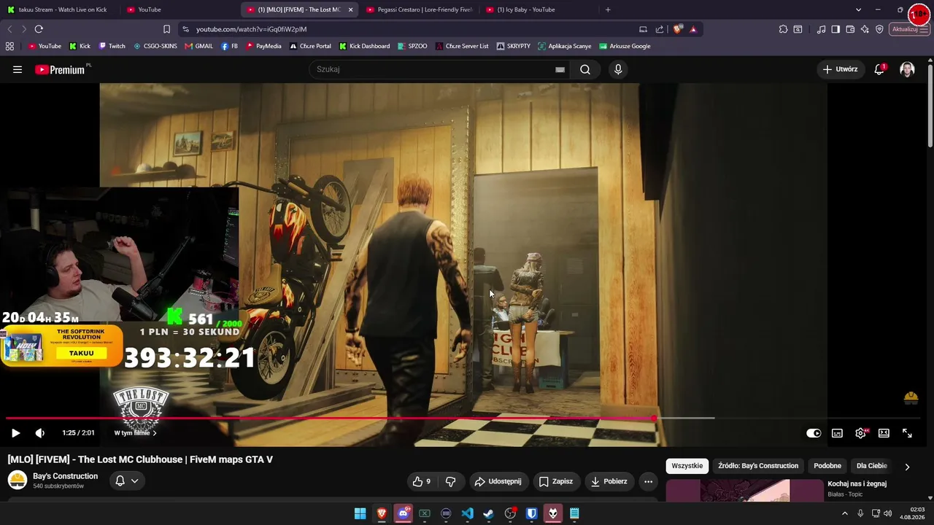Click the Udostępnij share button
This screenshot has width=934, height=525.
[498, 481]
